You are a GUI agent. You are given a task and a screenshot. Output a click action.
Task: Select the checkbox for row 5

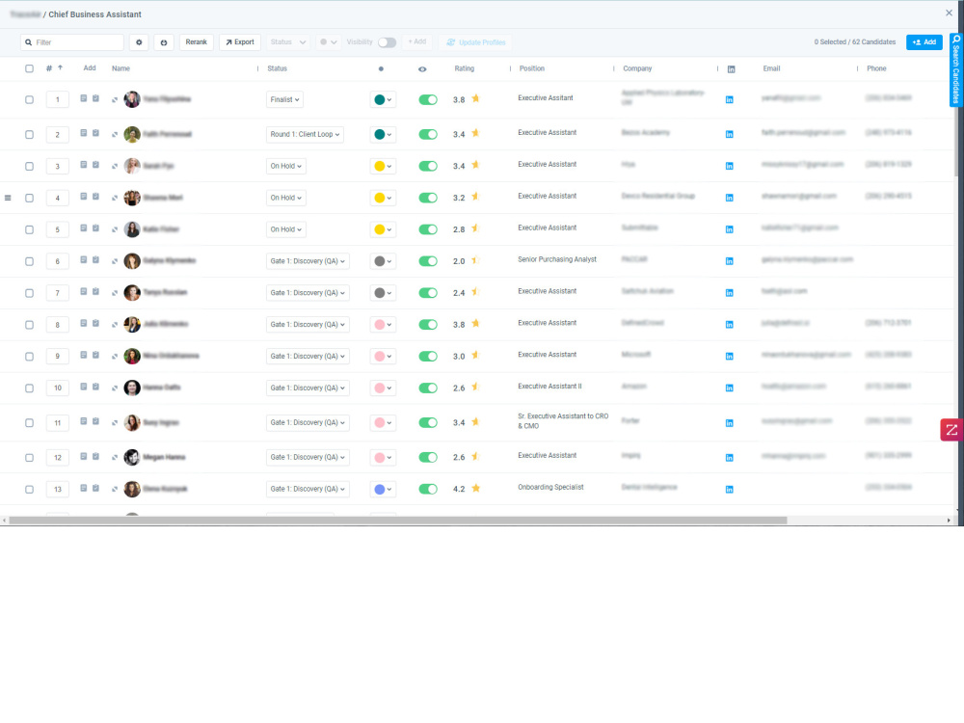pyautogui.click(x=29, y=230)
